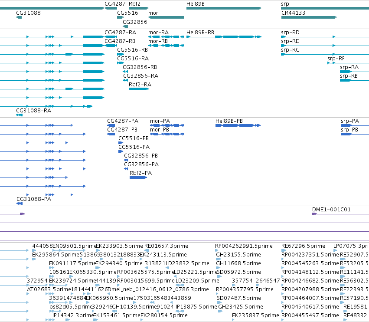Select transcript mor-RA
This screenshot has width=369, height=322.
(x=158, y=32)
